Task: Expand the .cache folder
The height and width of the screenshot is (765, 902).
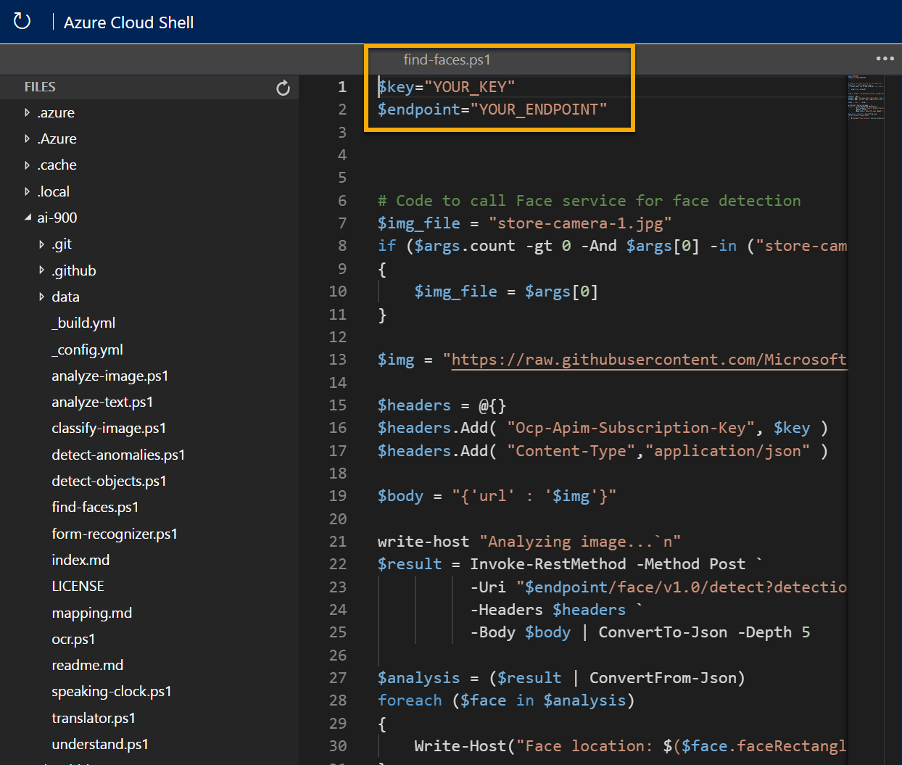Action: (28, 165)
